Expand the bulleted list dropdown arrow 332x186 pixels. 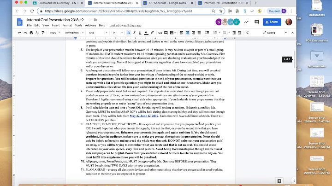(x=229, y=33)
